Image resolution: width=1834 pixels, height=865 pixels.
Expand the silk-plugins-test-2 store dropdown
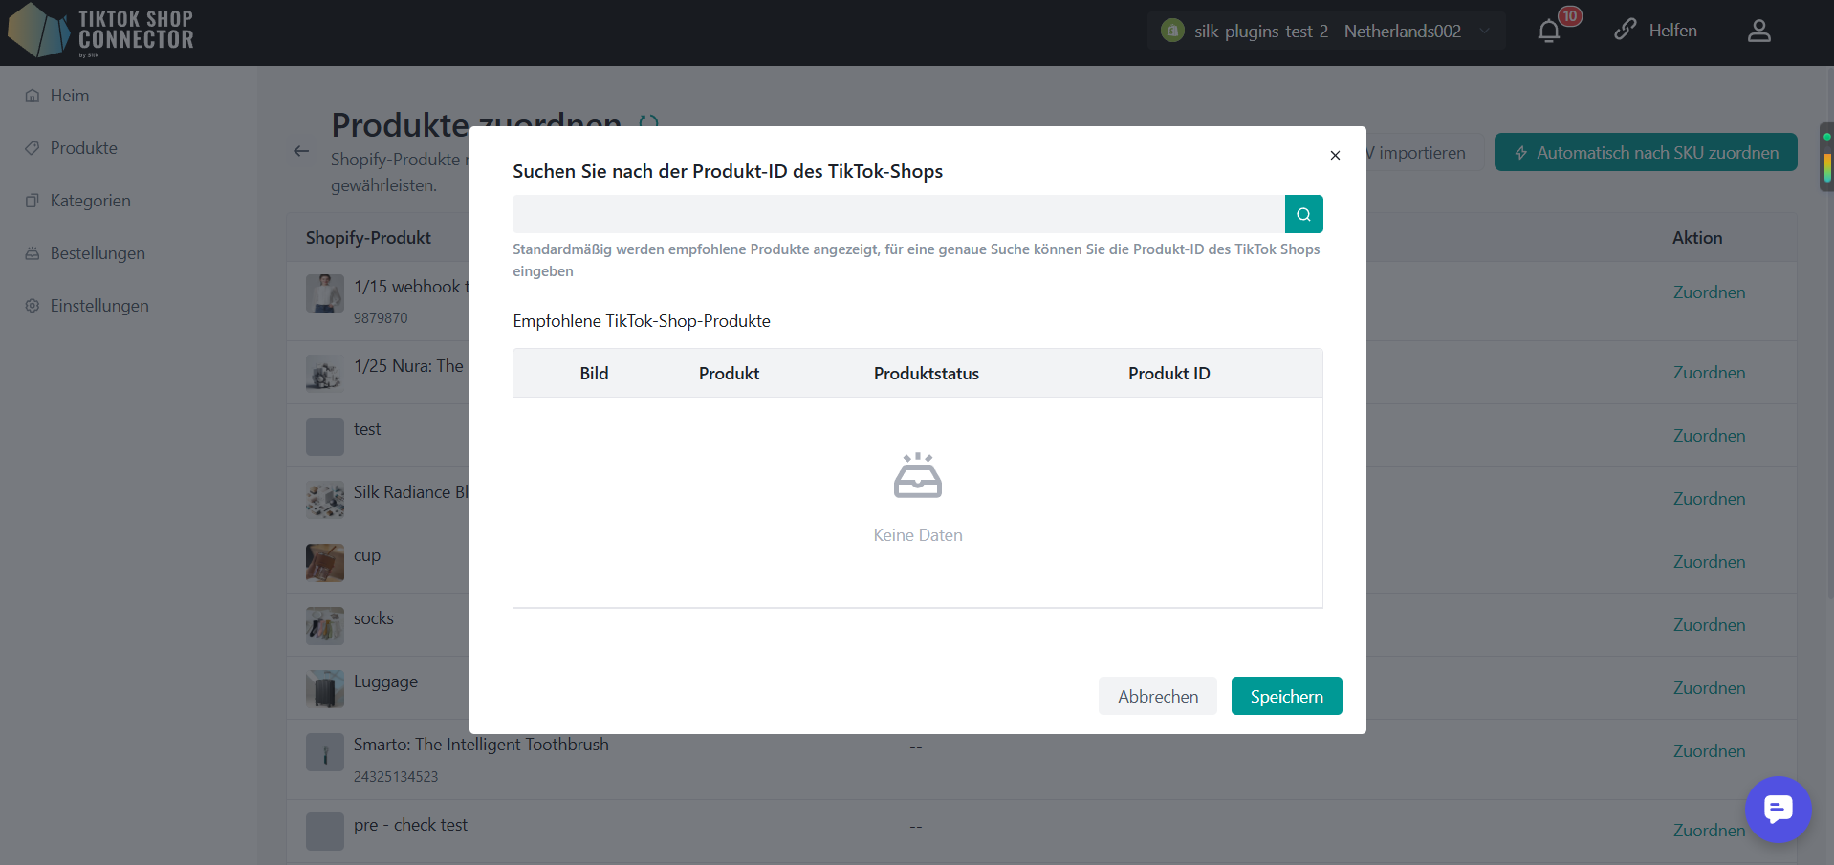coord(1326,31)
